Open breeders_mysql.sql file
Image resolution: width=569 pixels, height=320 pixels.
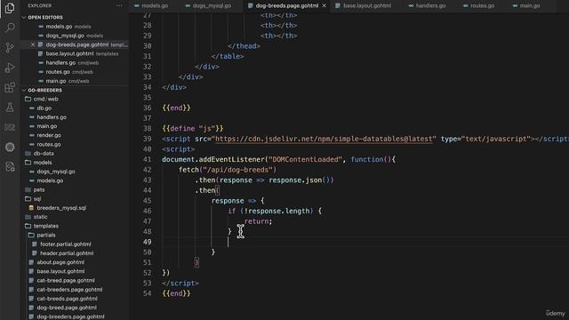(x=61, y=207)
